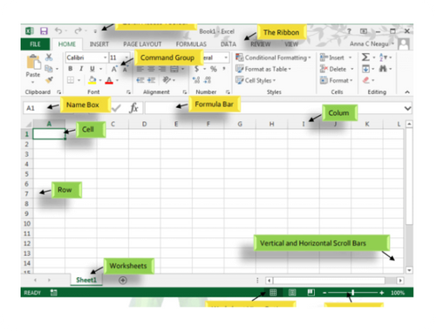Toggle Italic formatting
This screenshot has height=332, width=436.
pos(81,69)
